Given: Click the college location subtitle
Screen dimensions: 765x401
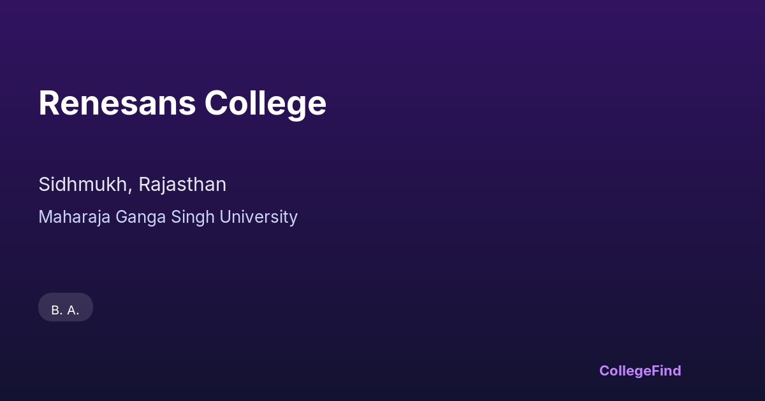Looking at the screenshot, I should click(x=132, y=185).
